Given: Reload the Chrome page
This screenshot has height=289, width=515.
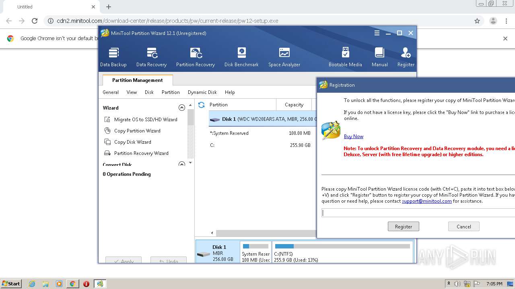Looking at the screenshot, I should pyautogui.click(x=35, y=21).
